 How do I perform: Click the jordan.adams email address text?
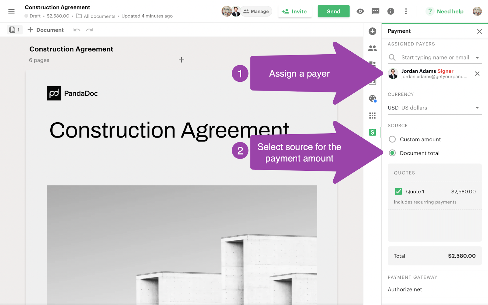coord(434,77)
